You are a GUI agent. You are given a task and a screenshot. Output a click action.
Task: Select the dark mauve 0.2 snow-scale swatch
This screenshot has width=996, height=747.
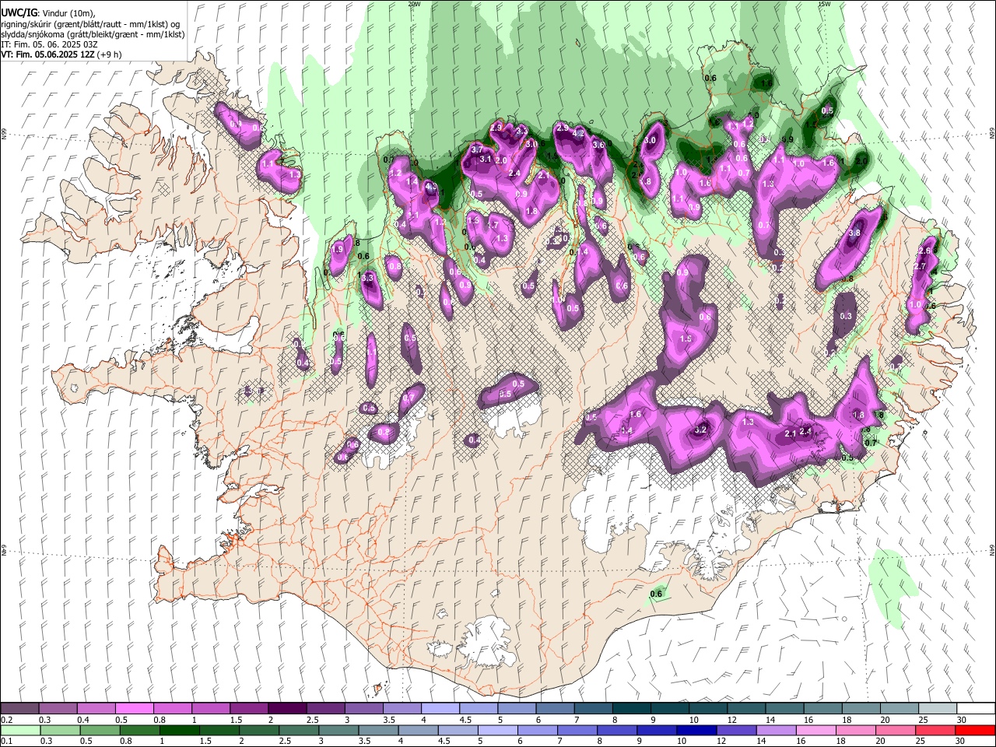19,708
